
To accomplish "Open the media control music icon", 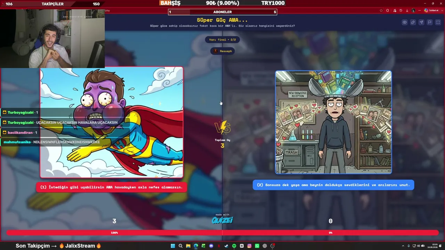I will point(395,10).
